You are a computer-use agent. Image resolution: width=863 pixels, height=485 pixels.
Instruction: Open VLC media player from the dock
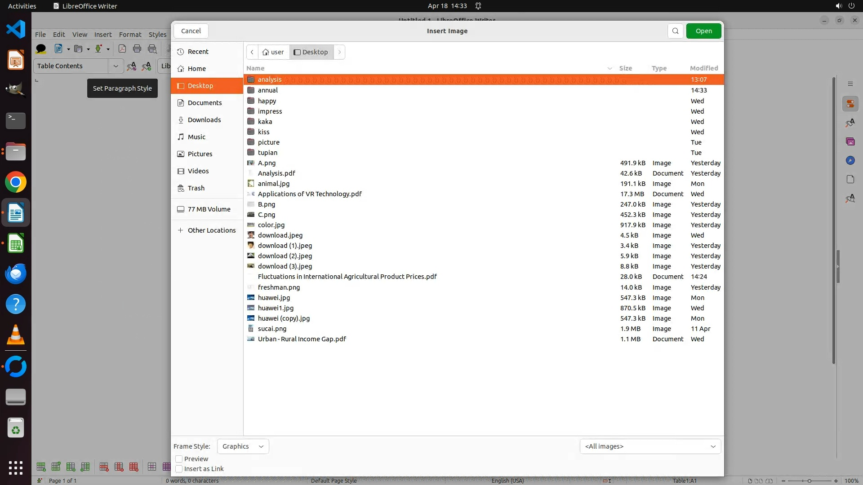click(x=16, y=335)
